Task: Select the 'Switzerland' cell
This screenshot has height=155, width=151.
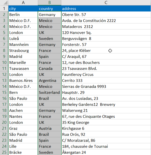Action: tap(50, 92)
